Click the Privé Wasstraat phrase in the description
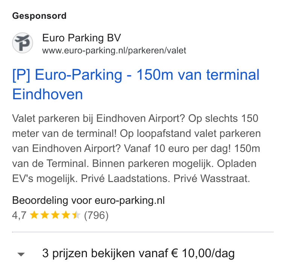286x276 pixels. pyautogui.click(x=211, y=178)
